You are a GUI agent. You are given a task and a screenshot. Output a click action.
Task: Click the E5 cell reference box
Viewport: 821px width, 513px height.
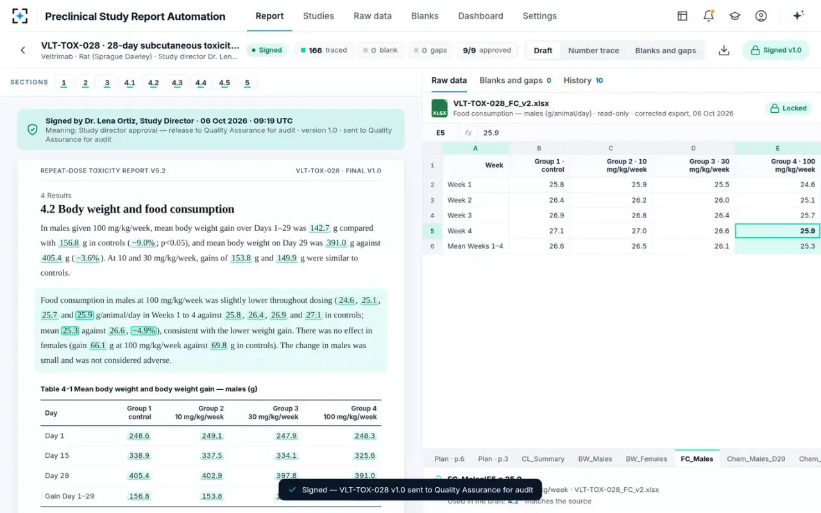click(441, 133)
